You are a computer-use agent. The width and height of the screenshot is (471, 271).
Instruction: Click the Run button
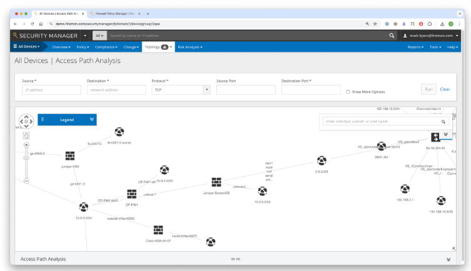[428, 89]
